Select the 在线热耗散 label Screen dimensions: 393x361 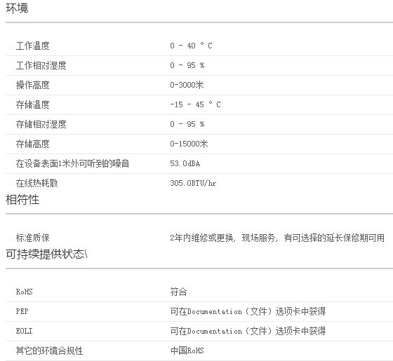point(36,183)
